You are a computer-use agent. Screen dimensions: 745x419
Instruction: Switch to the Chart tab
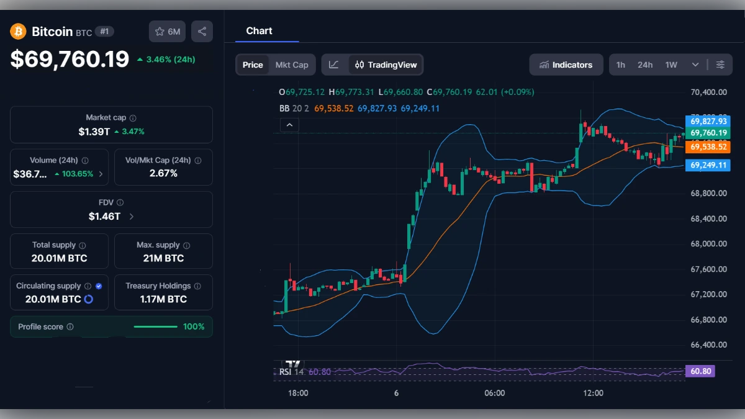[x=259, y=31]
